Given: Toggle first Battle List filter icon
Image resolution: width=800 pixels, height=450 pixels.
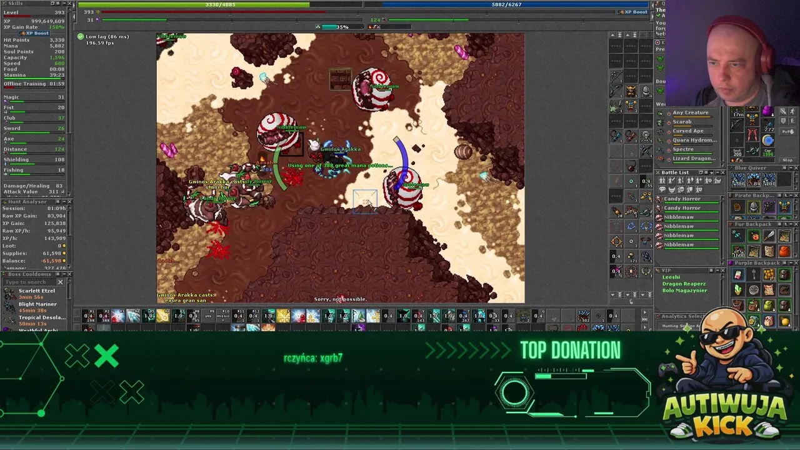Looking at the screenshot, I should point(662,181).
